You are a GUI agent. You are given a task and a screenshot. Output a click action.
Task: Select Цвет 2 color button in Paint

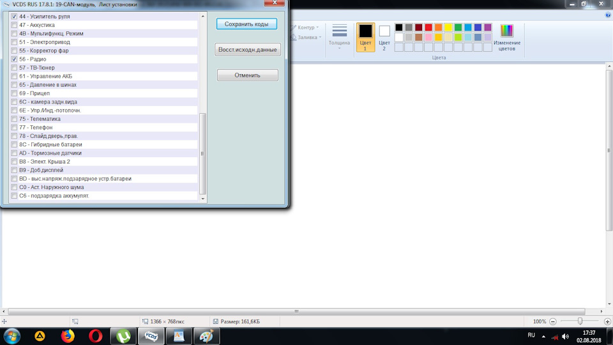click(x=384, y=37)
